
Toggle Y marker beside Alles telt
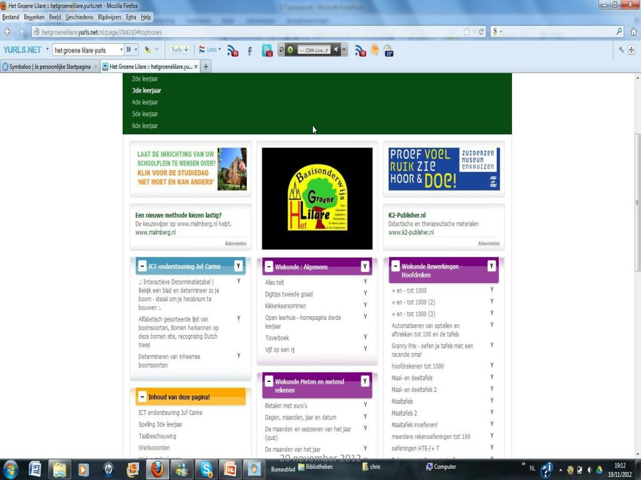point(366,282)
